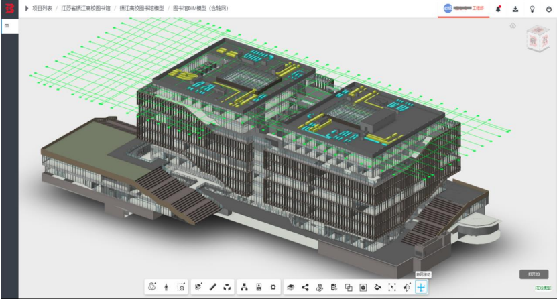
Task: Click the scatter points icon in toolbar
Action: coord(392,287)
